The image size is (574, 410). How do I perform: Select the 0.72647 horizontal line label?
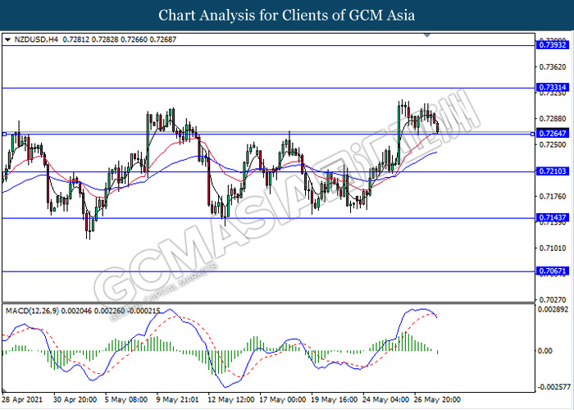(553, 134)
